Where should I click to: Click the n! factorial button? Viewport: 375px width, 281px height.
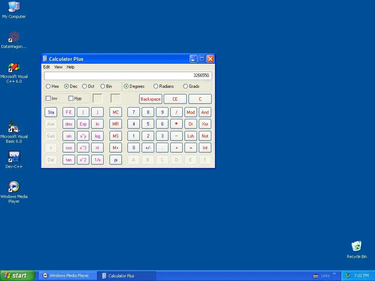(97, 148)
